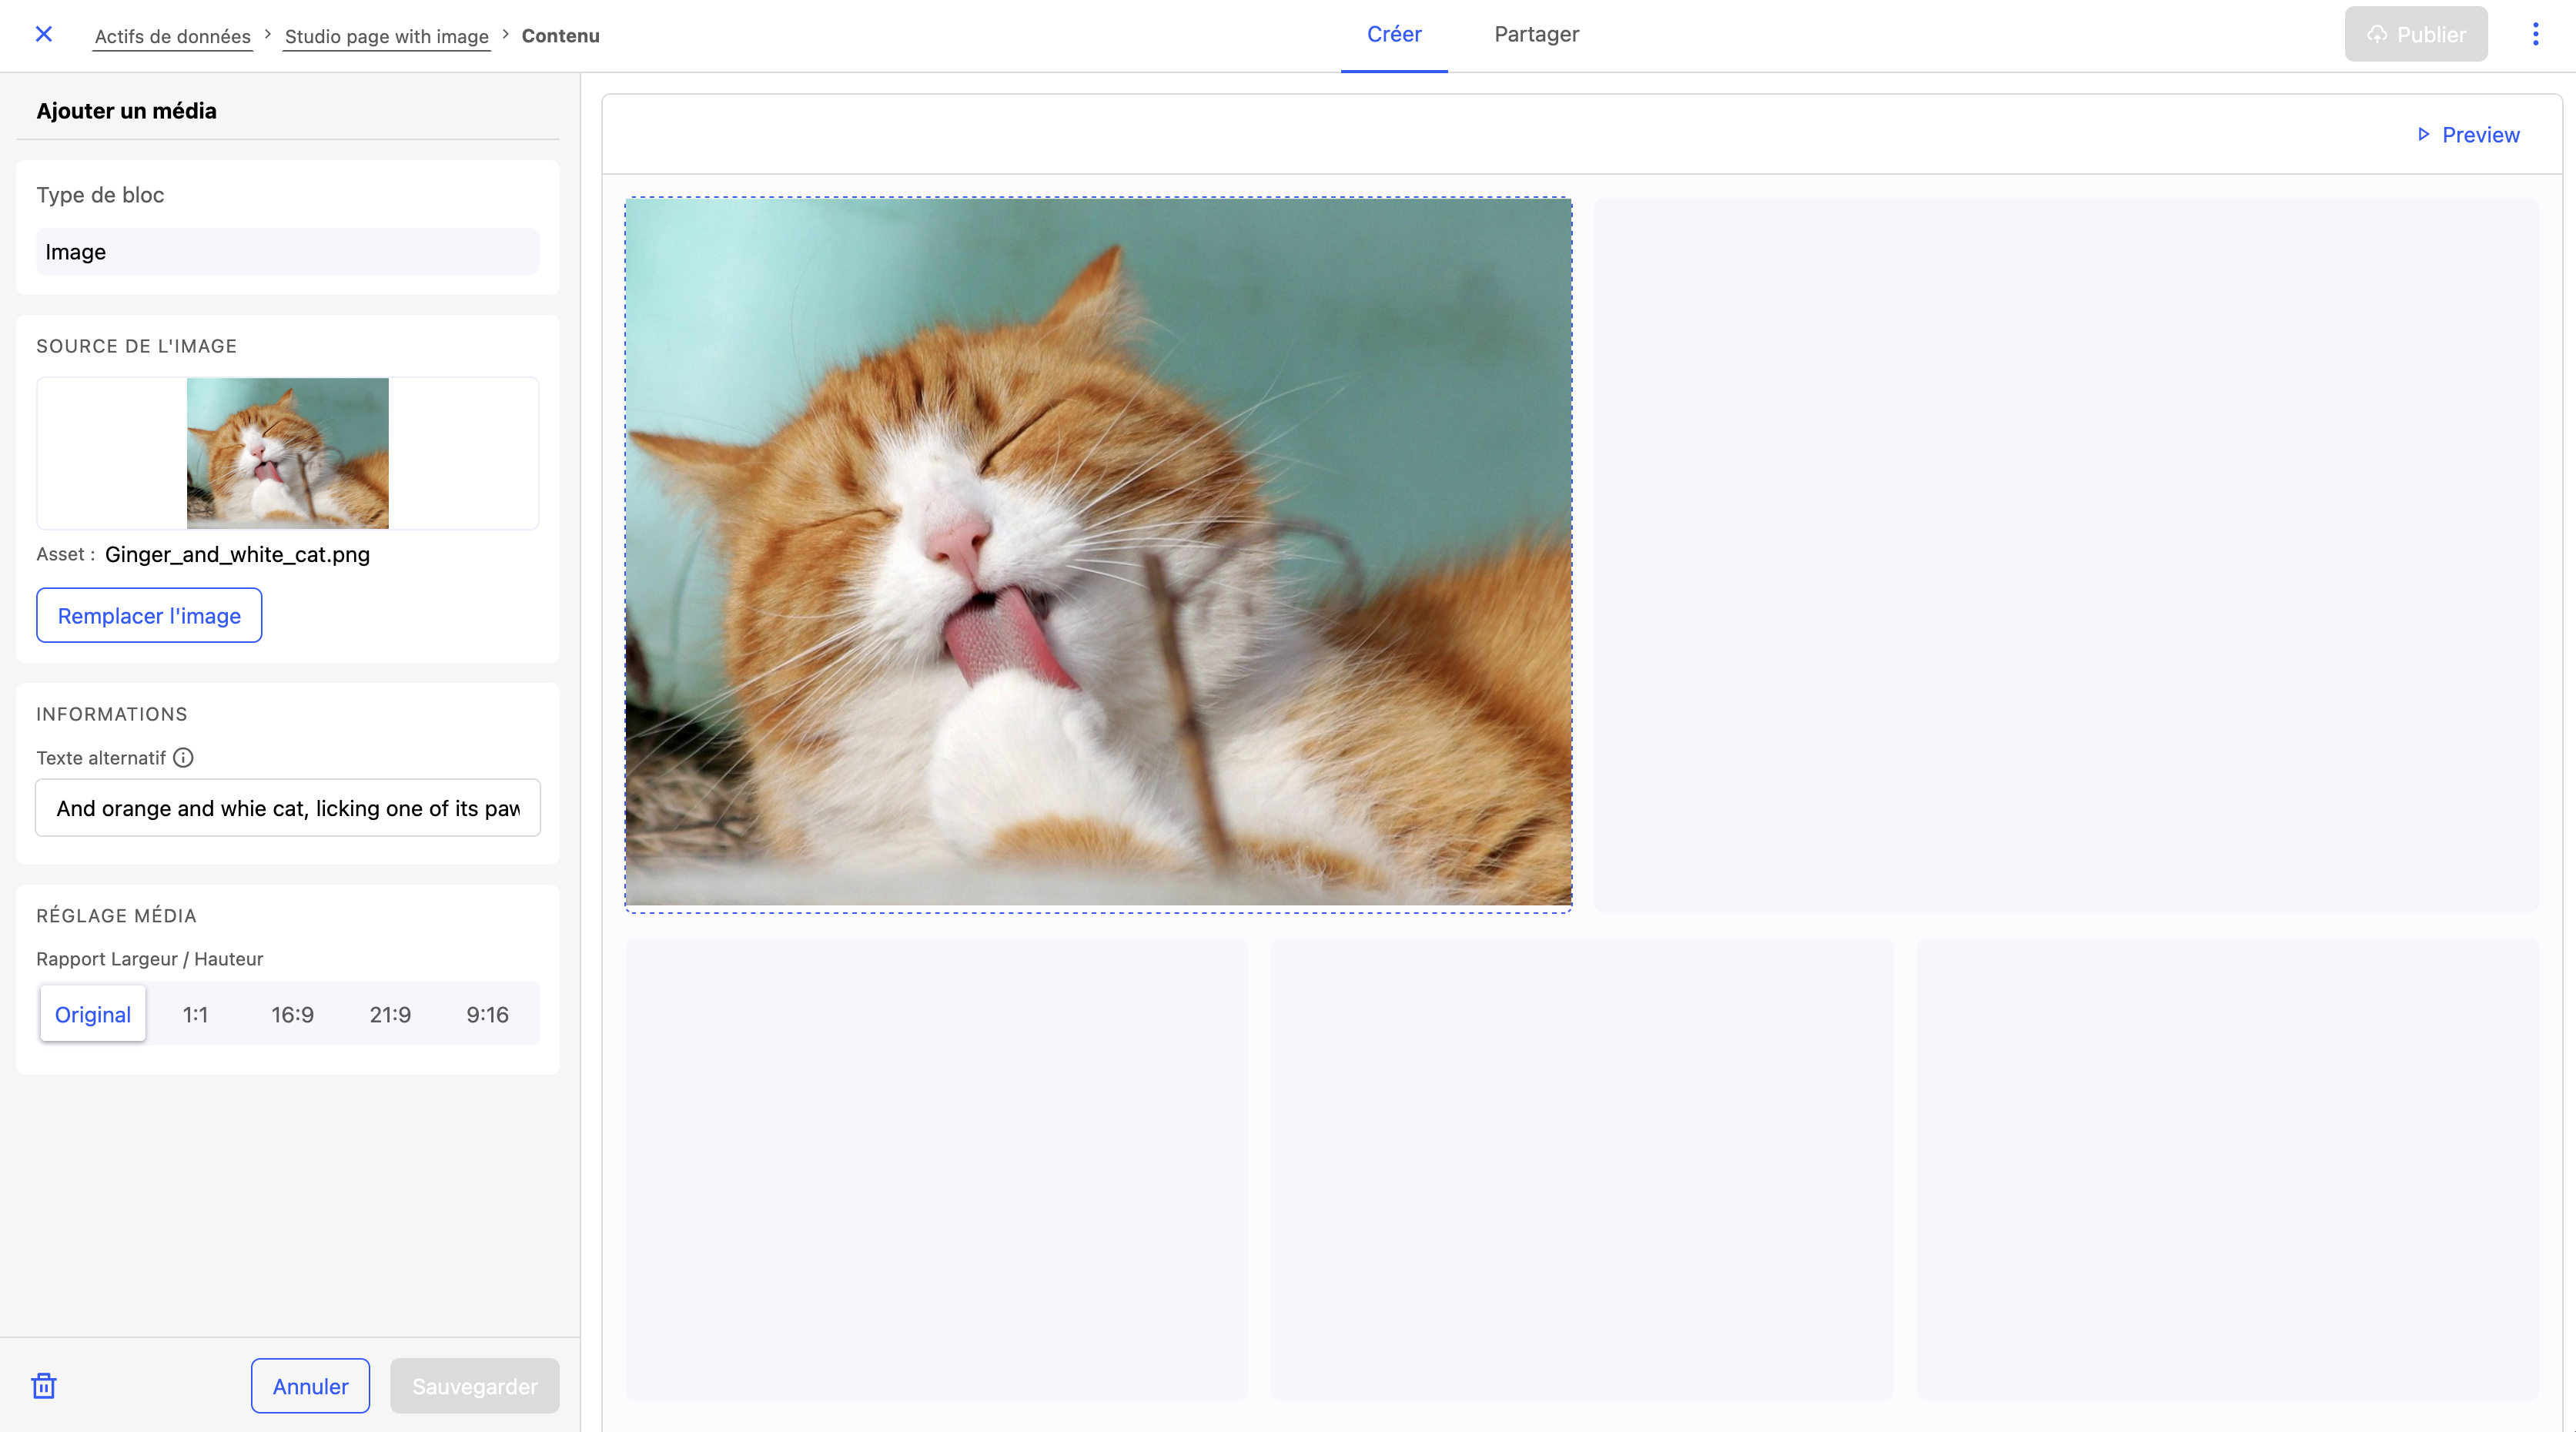The image size is (2576, 1432).
Task: Close the editor with the X icon
Action: 44,35
